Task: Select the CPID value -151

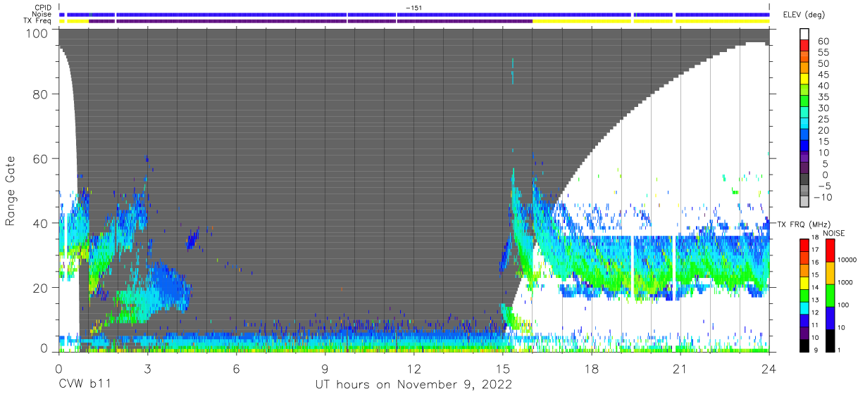Action: 413,8
